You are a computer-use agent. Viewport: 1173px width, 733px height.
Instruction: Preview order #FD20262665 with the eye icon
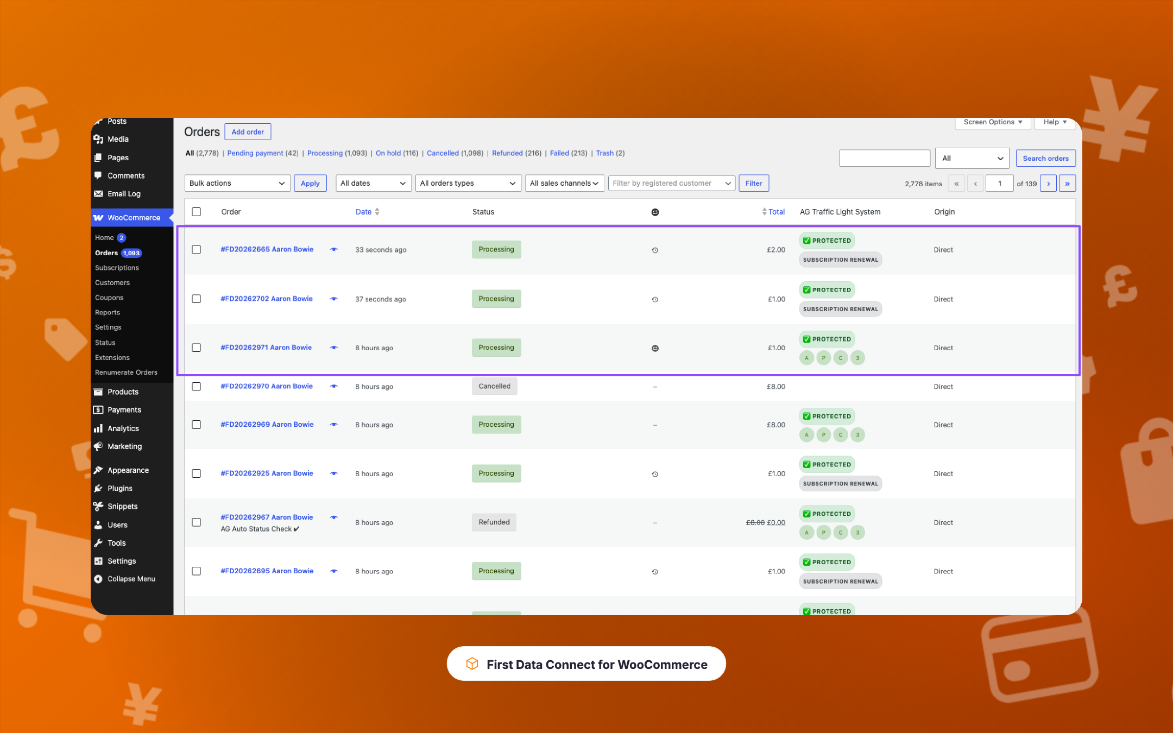tap(334, 250)
